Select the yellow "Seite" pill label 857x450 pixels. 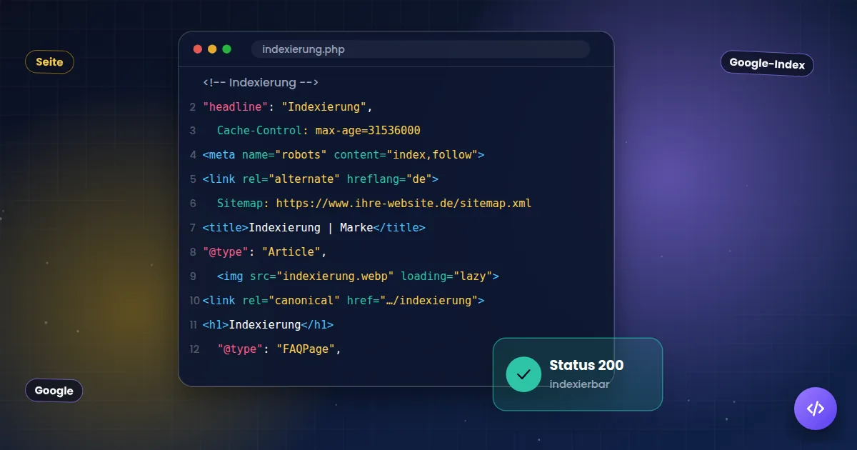click(50, 62)
